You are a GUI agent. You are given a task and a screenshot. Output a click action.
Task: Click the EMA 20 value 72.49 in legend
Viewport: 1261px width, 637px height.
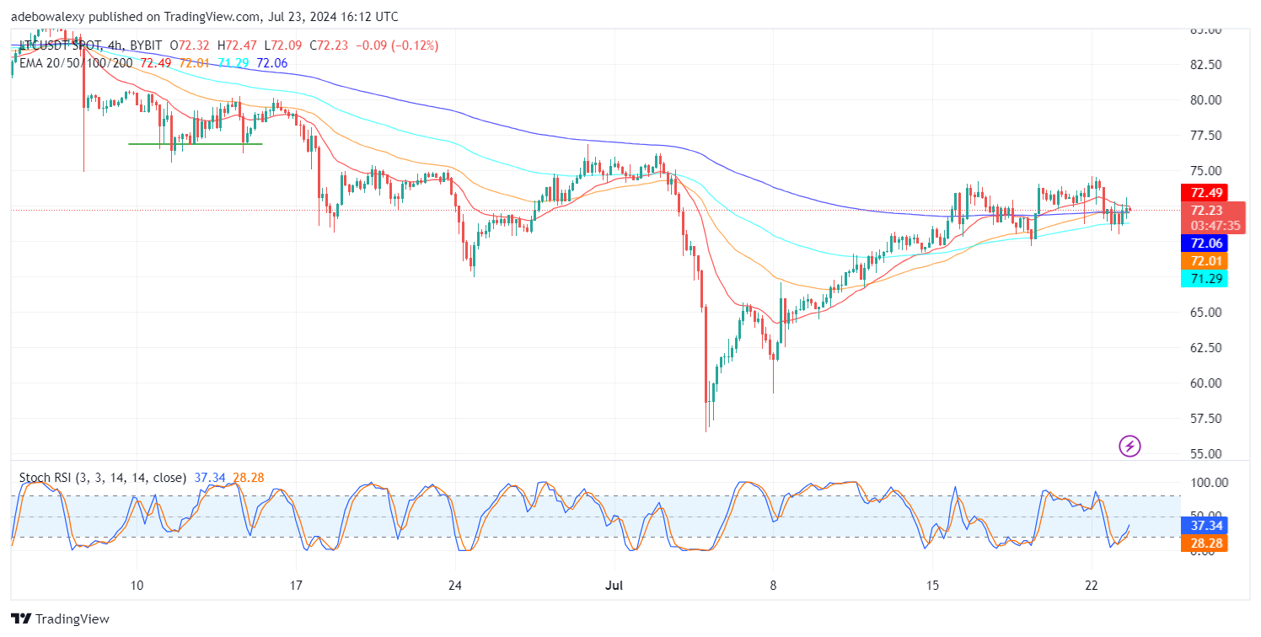pyautogui.click(x=155, y=62)
